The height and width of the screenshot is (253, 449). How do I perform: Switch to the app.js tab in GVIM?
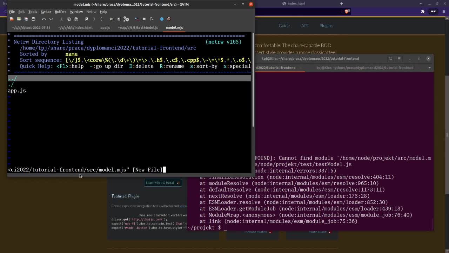coord(105,27)
